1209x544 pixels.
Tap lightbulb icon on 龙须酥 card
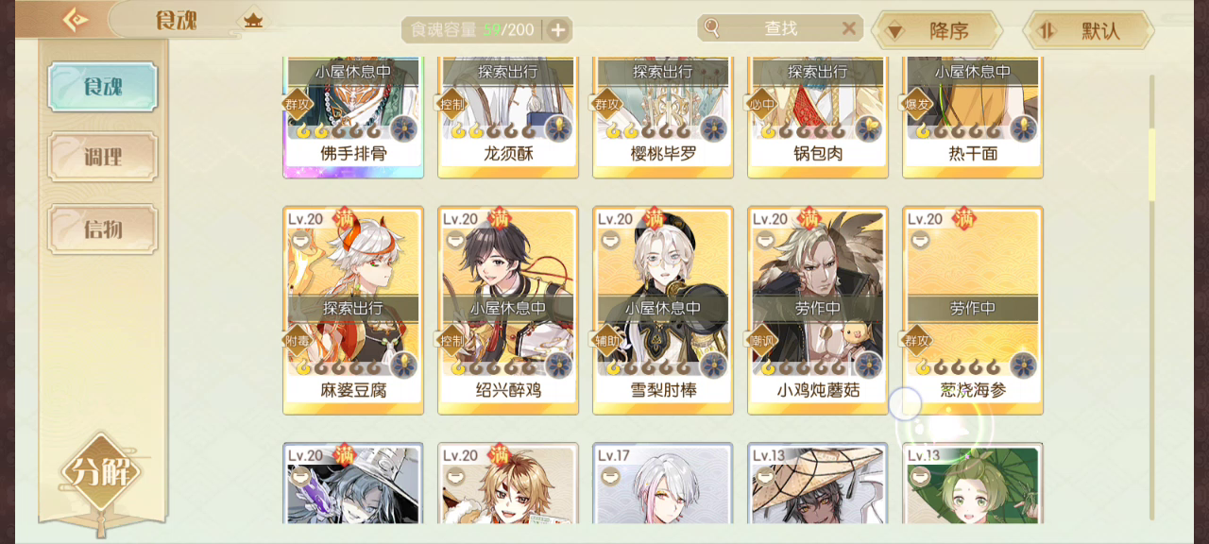coord(559,128)
